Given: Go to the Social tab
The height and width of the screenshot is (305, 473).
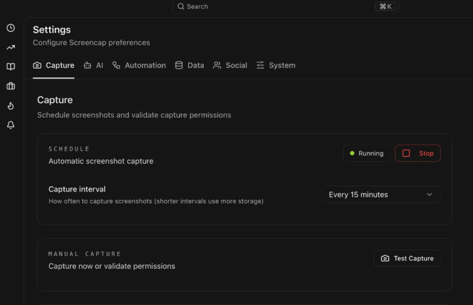Looking at the screenshot, I should [x=230, y=66].
